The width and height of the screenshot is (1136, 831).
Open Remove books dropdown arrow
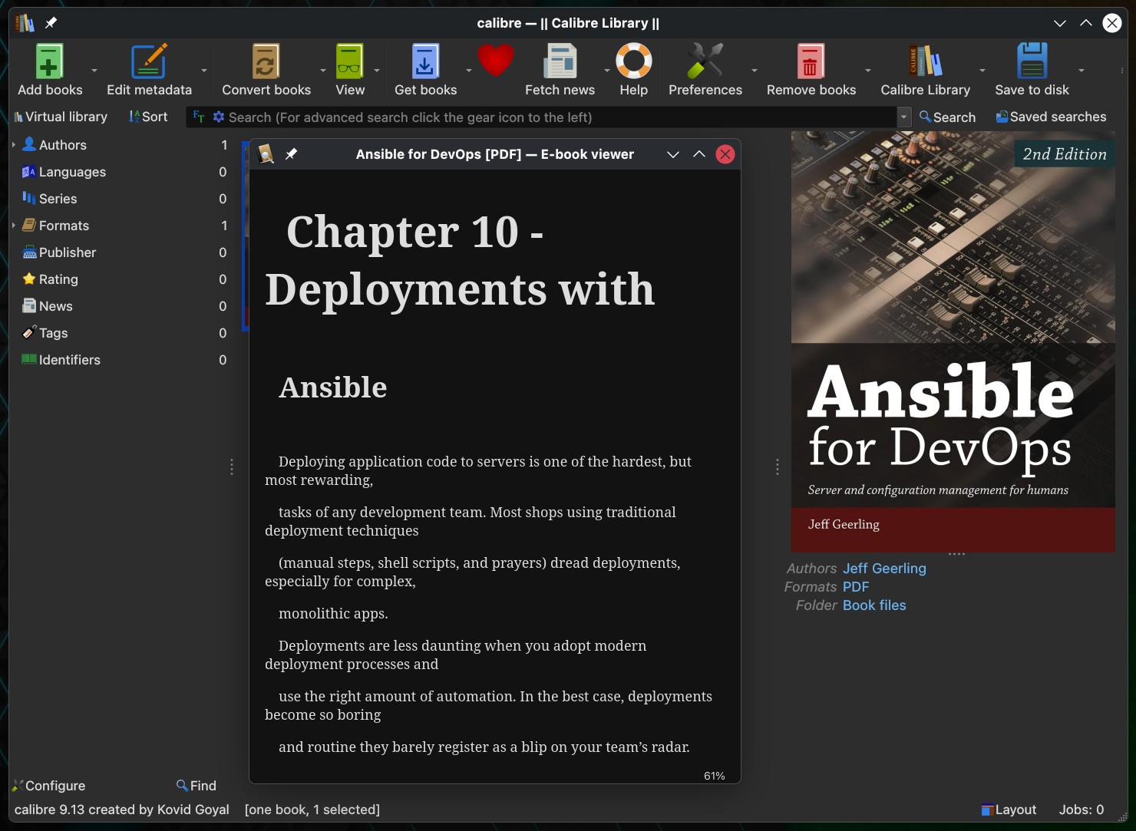tap(868, 70)
